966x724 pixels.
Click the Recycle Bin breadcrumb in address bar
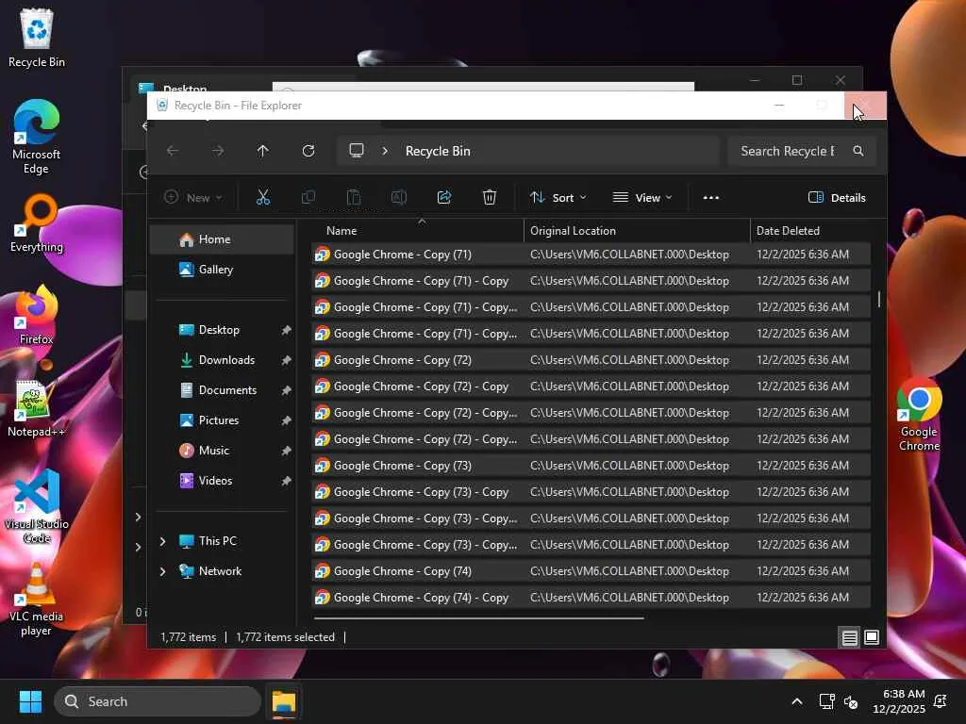tap(438, 151)
